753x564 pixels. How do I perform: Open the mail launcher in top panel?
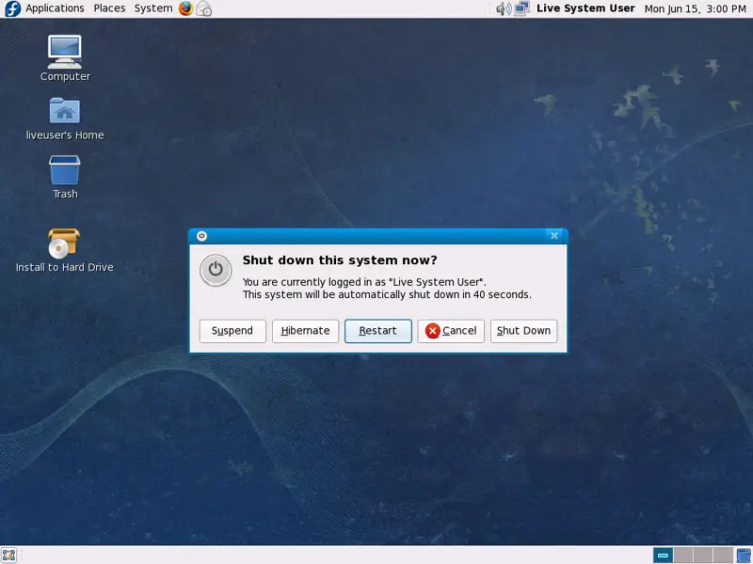coord(204,8)
